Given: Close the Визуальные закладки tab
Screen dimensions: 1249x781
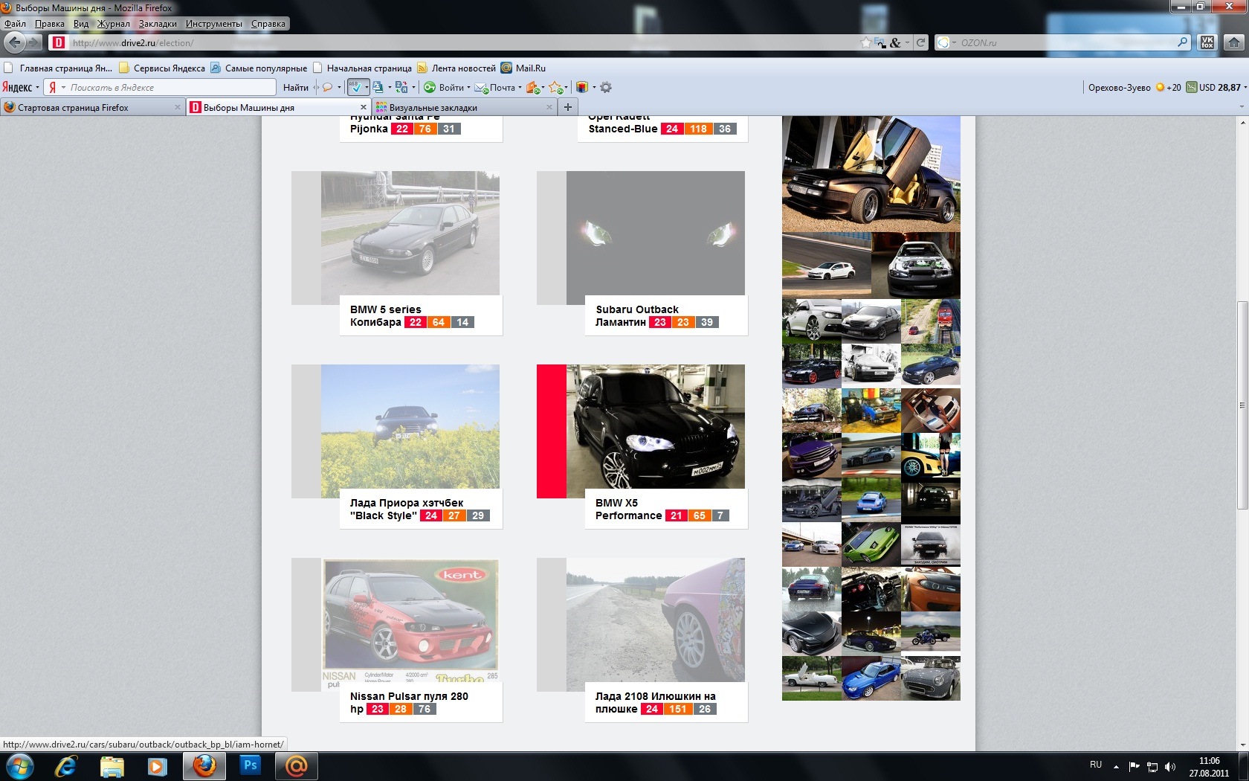Looking at the screenshot, I should click(549, 107).
